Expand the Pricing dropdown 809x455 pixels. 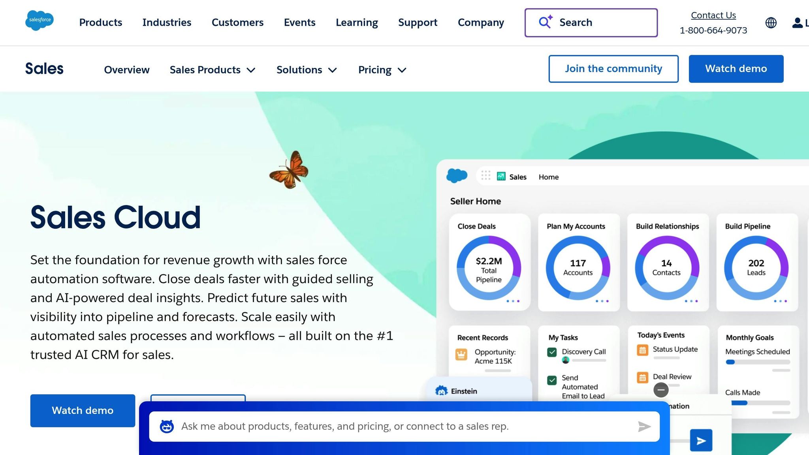pos(382,70)
